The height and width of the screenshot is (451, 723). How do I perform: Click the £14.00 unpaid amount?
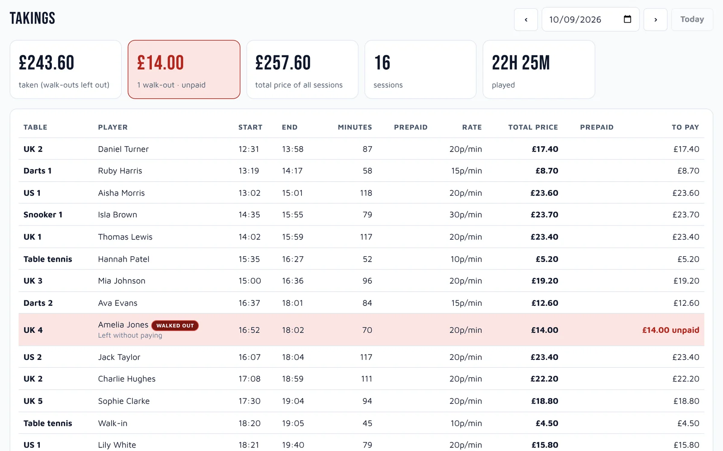[671, 330]
